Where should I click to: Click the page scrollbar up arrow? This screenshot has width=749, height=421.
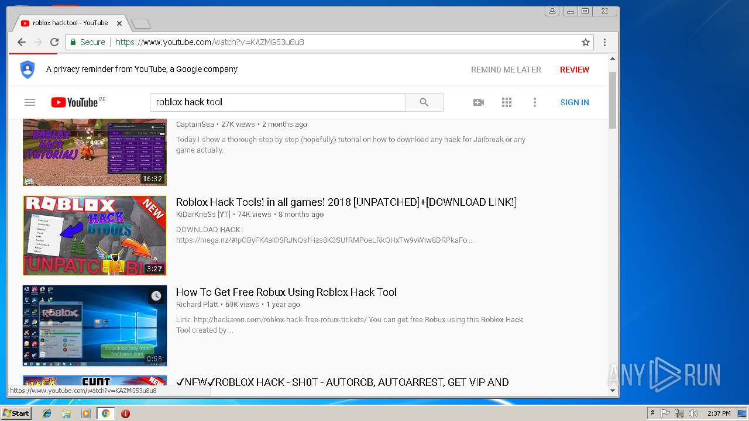click(613, 58)
